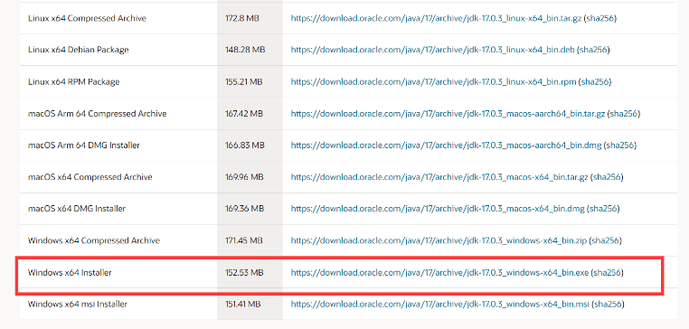Open sha256 link for macOS aarch64 tar.gz

tap(624, 114)
